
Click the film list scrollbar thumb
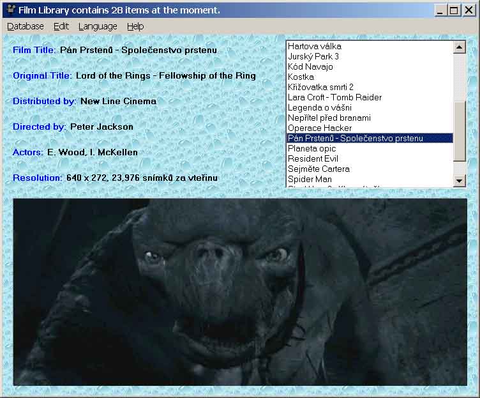(x=459, y=130)
